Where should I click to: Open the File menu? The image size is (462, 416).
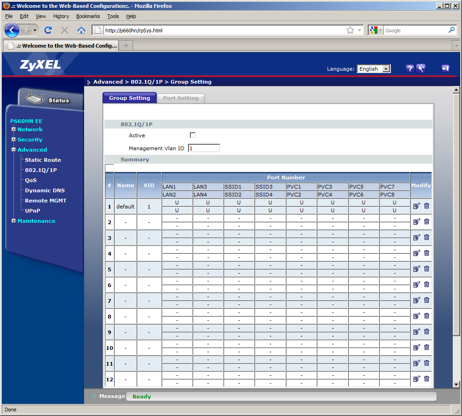point(9,16)
